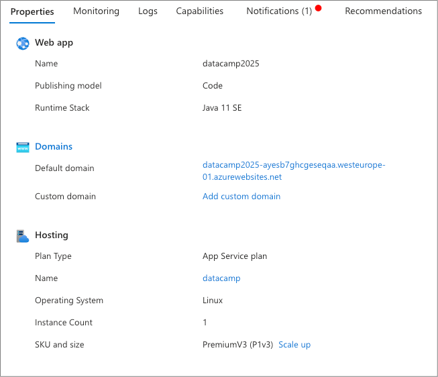Click the Domains www icon

pyautogui.click(x=23, y=148)
